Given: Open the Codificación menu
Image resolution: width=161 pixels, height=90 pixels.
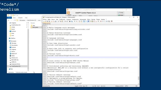Looking at the screenshot, I should [62, 19].
